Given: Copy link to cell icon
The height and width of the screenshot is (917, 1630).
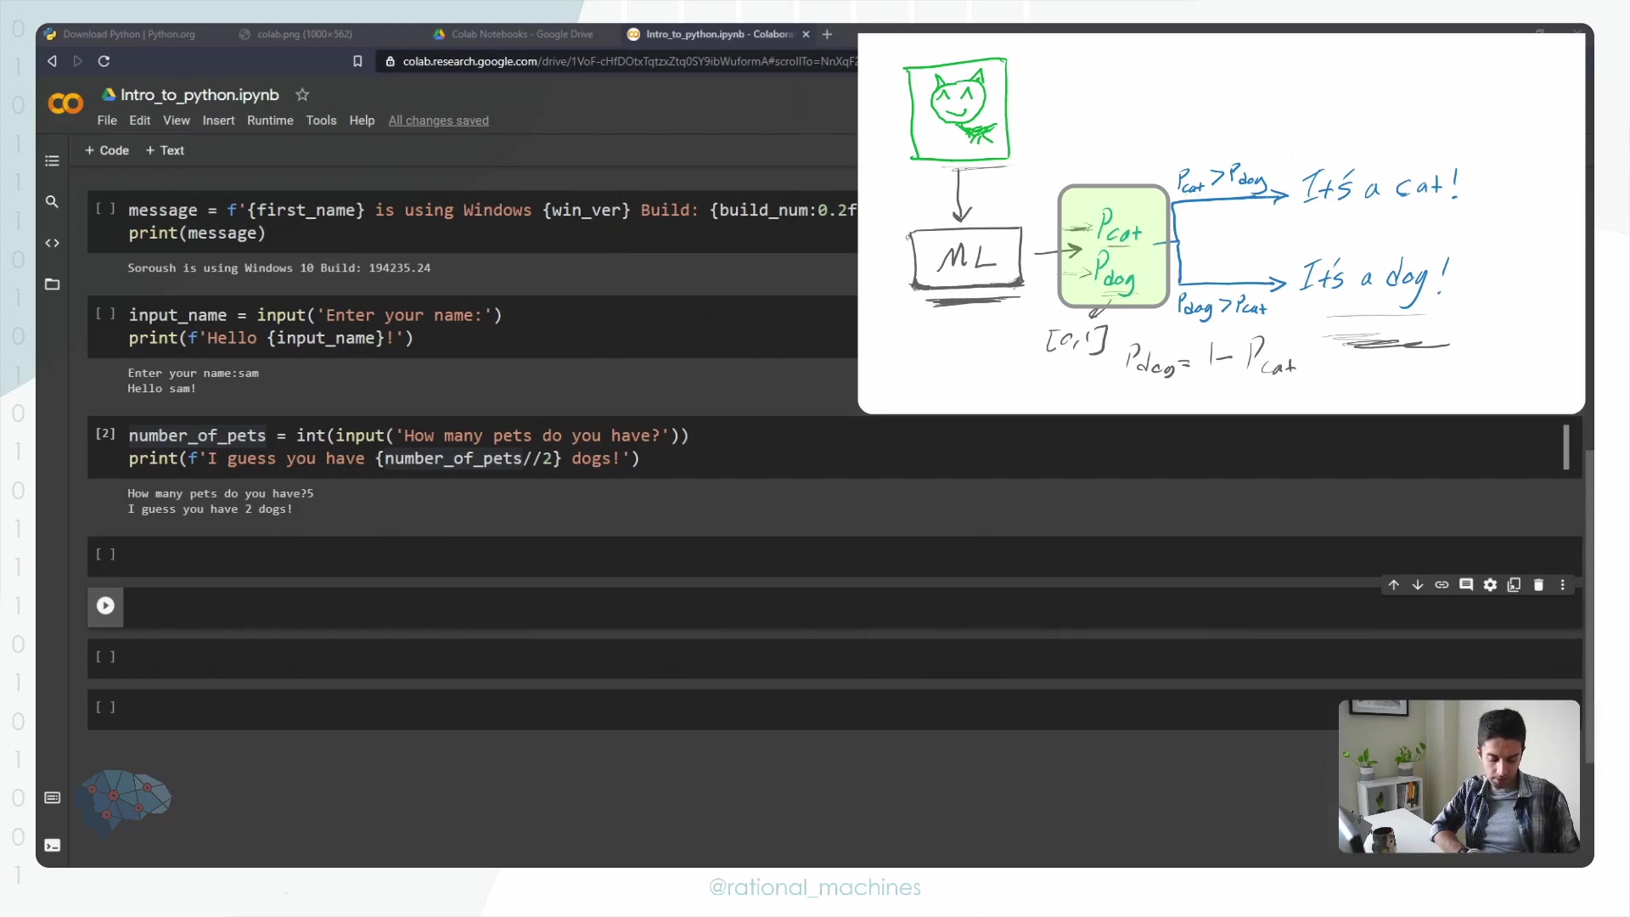Looking at the screenshot, I should [x=1442, y=585].
